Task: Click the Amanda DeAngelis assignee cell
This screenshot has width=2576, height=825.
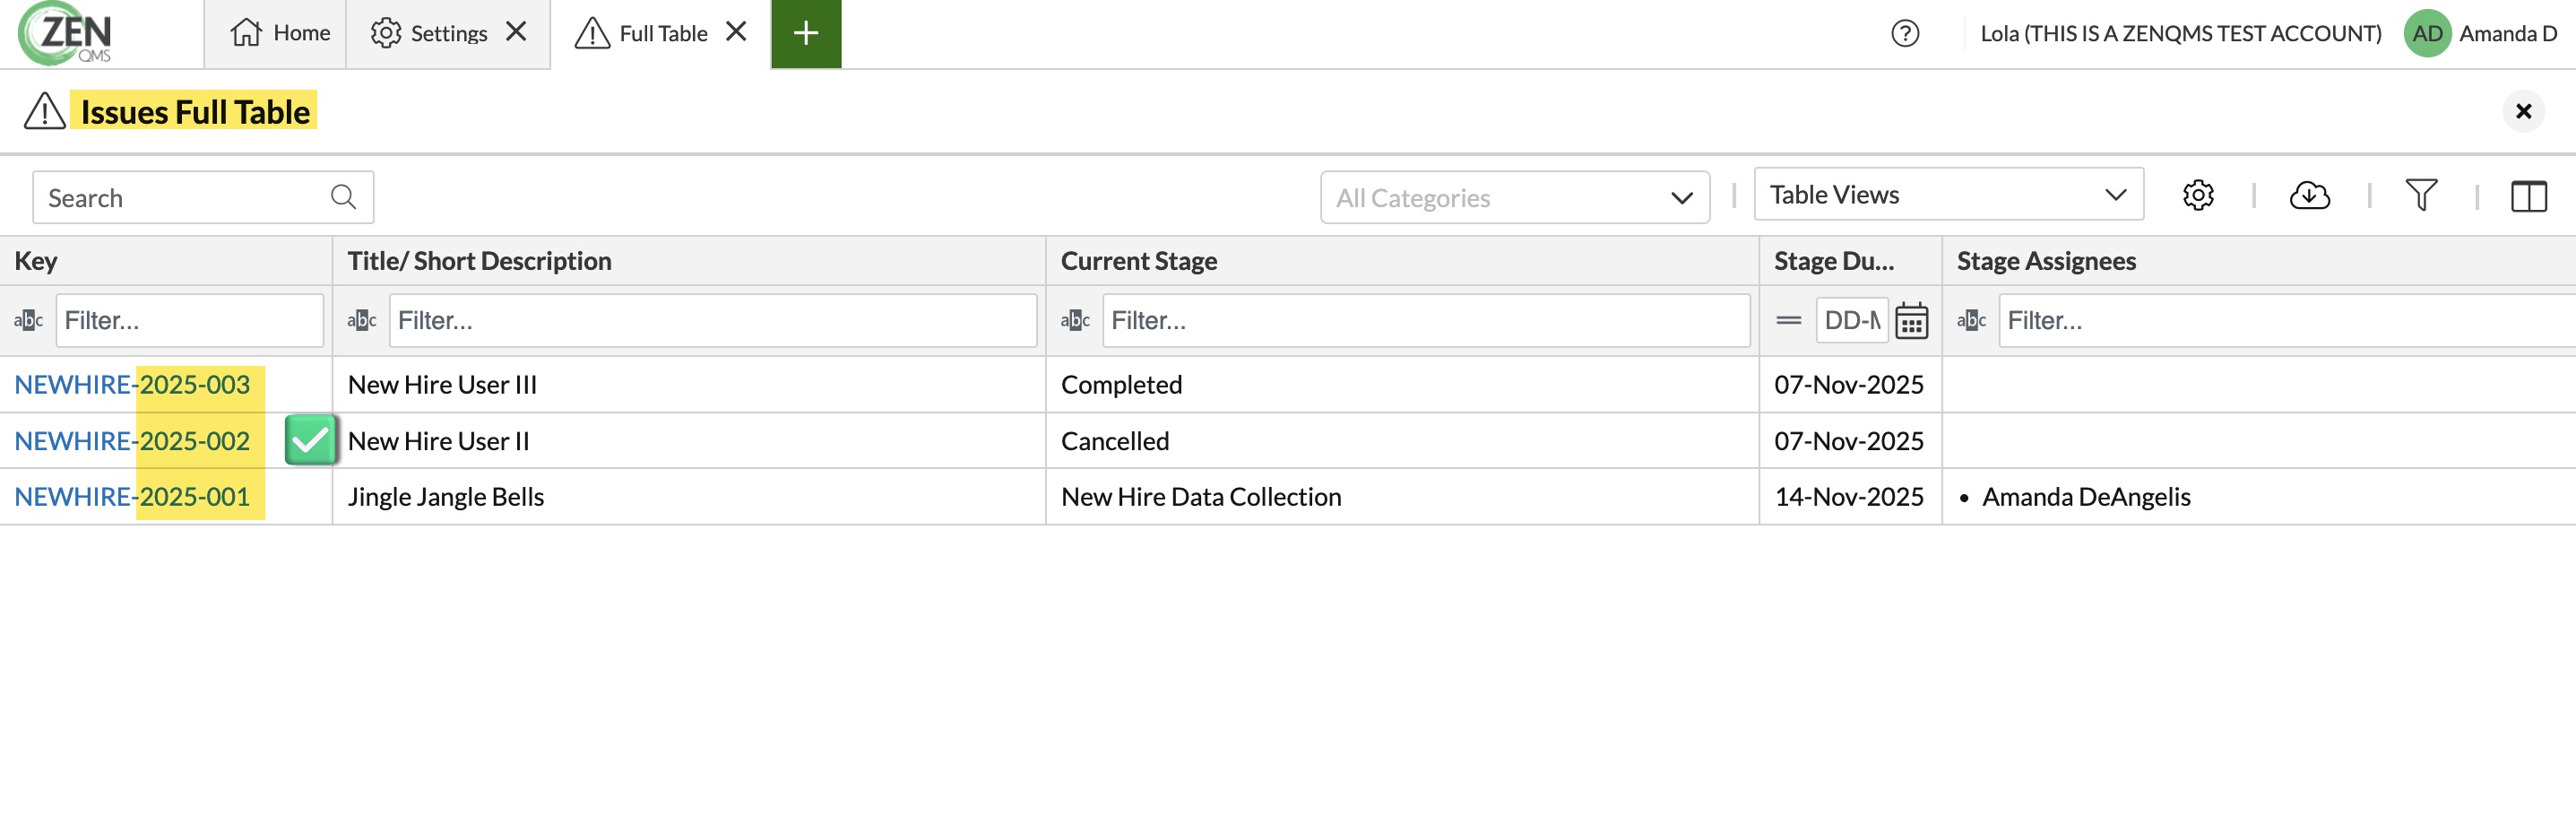Action: [2258, 497]
